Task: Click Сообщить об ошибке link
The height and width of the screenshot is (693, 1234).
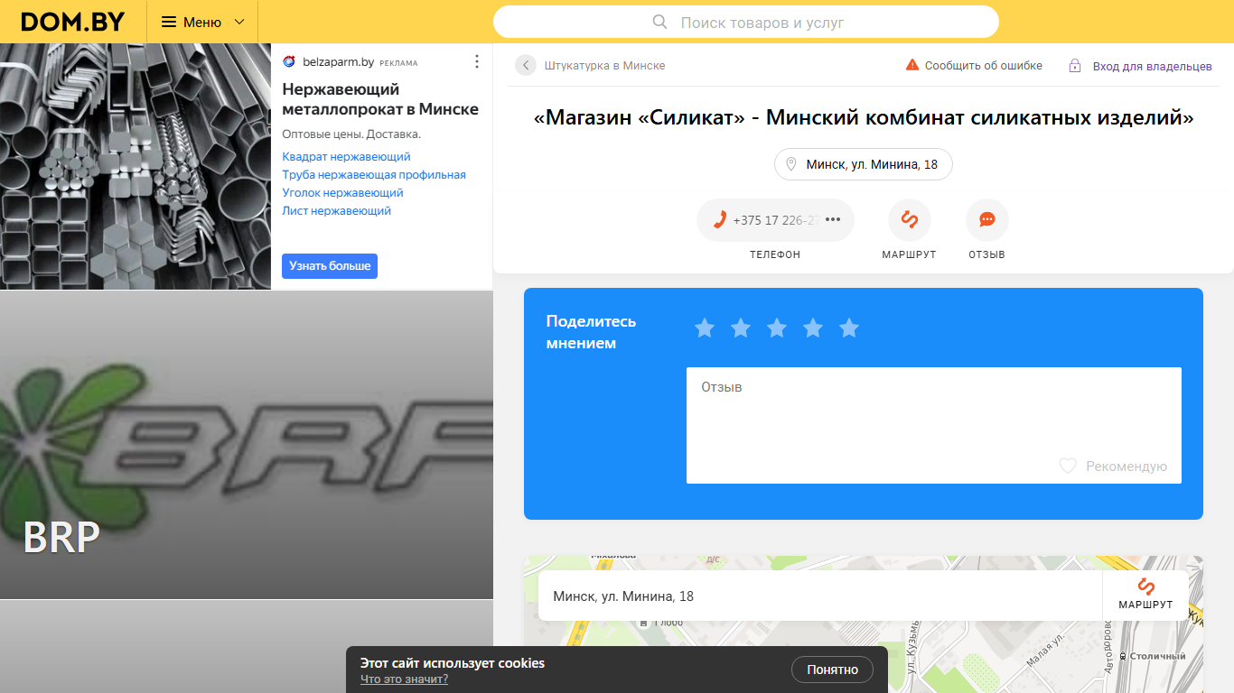Action: [x=984, y=66]
